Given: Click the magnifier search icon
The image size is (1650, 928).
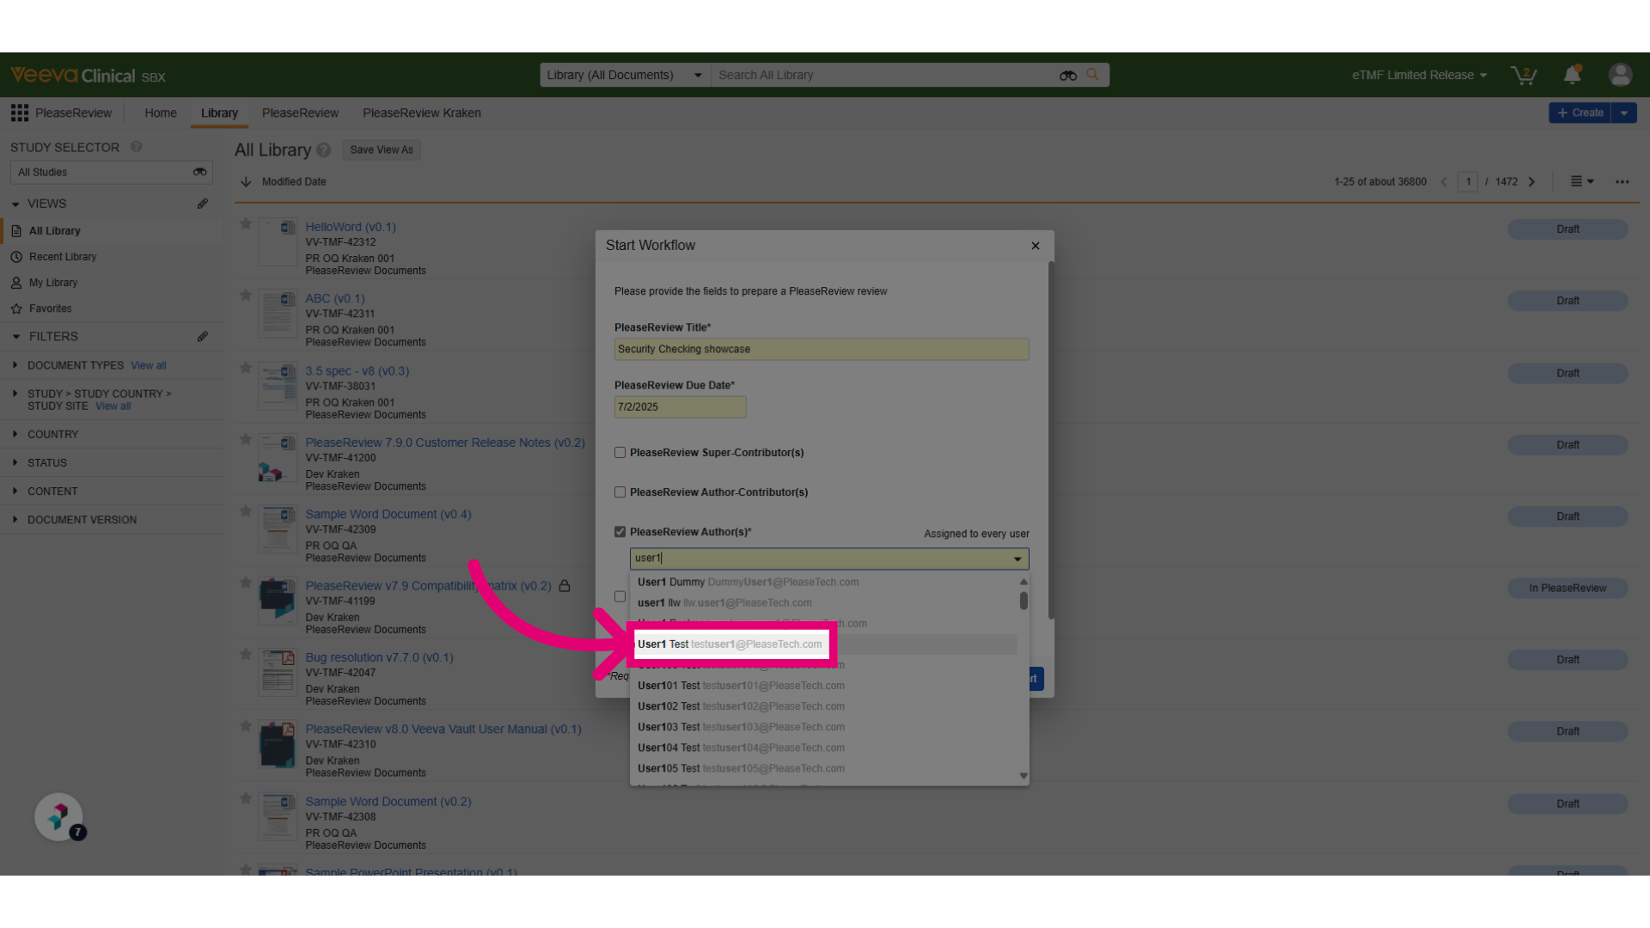Looking at the screenshot, I should tap(1092, 75).
